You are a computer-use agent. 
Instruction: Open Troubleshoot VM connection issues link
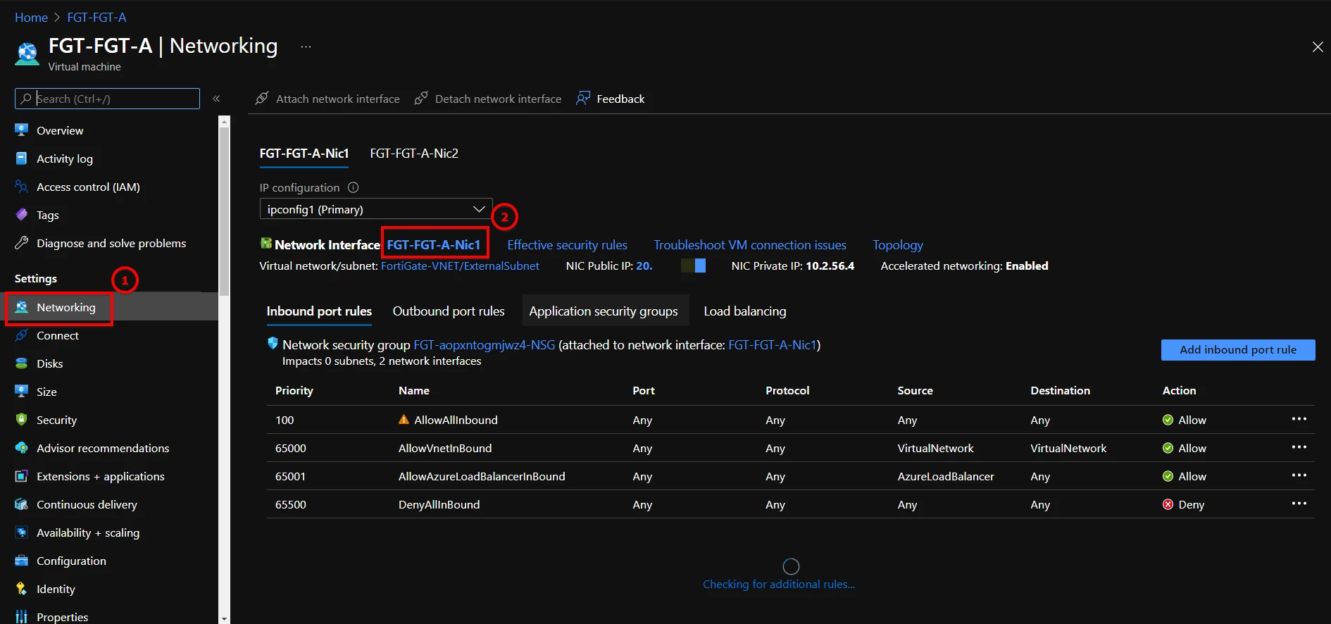point(750,245)
